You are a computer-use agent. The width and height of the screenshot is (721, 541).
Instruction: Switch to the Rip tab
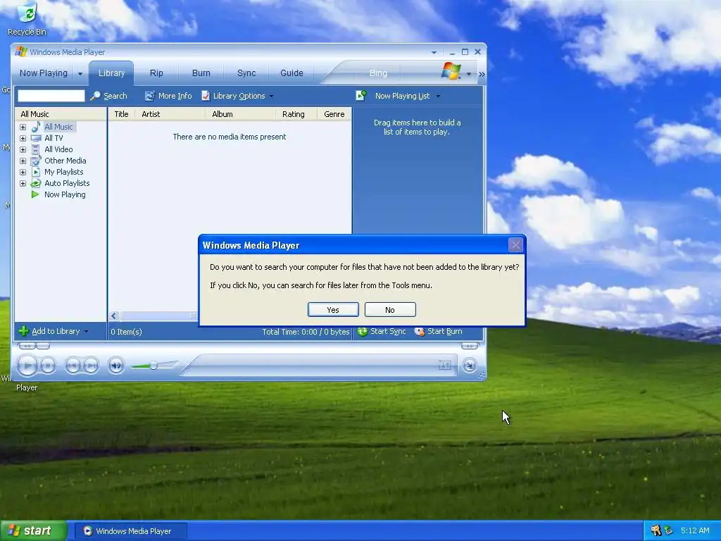click(x=156, y=73)
